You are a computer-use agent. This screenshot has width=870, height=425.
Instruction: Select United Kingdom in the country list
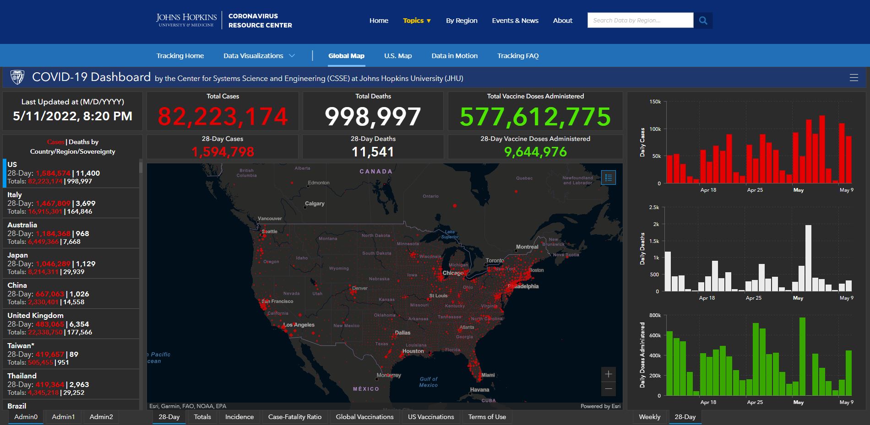[71, 324]
